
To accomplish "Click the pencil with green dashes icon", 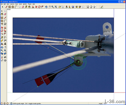I will pyautogui.click(x=102, y=7).
